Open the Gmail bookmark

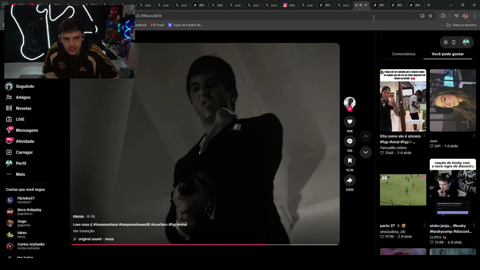[x=157, y=25]
